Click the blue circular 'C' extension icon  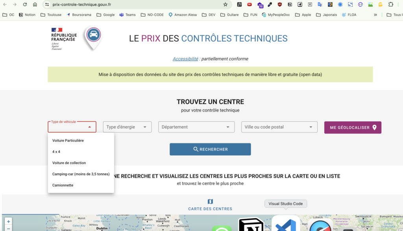click(x=340, y=4)
